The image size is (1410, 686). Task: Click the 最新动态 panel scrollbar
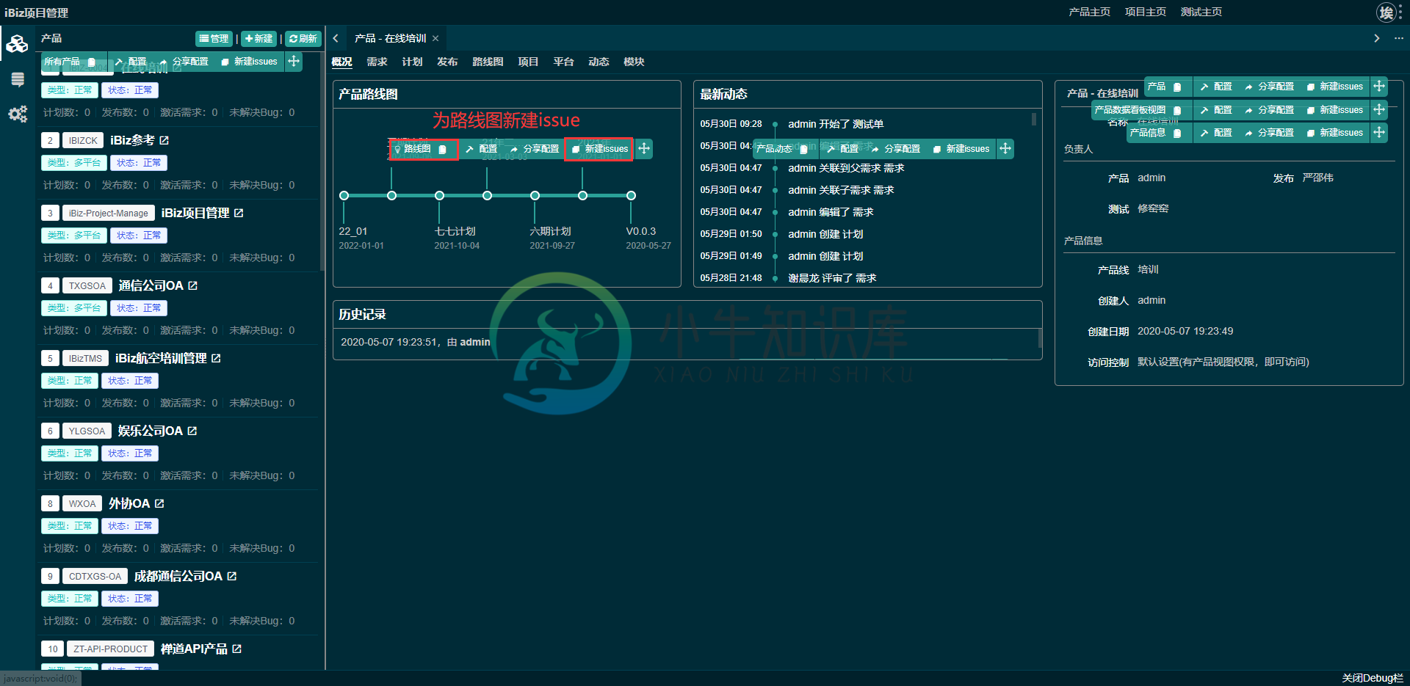1034,120
